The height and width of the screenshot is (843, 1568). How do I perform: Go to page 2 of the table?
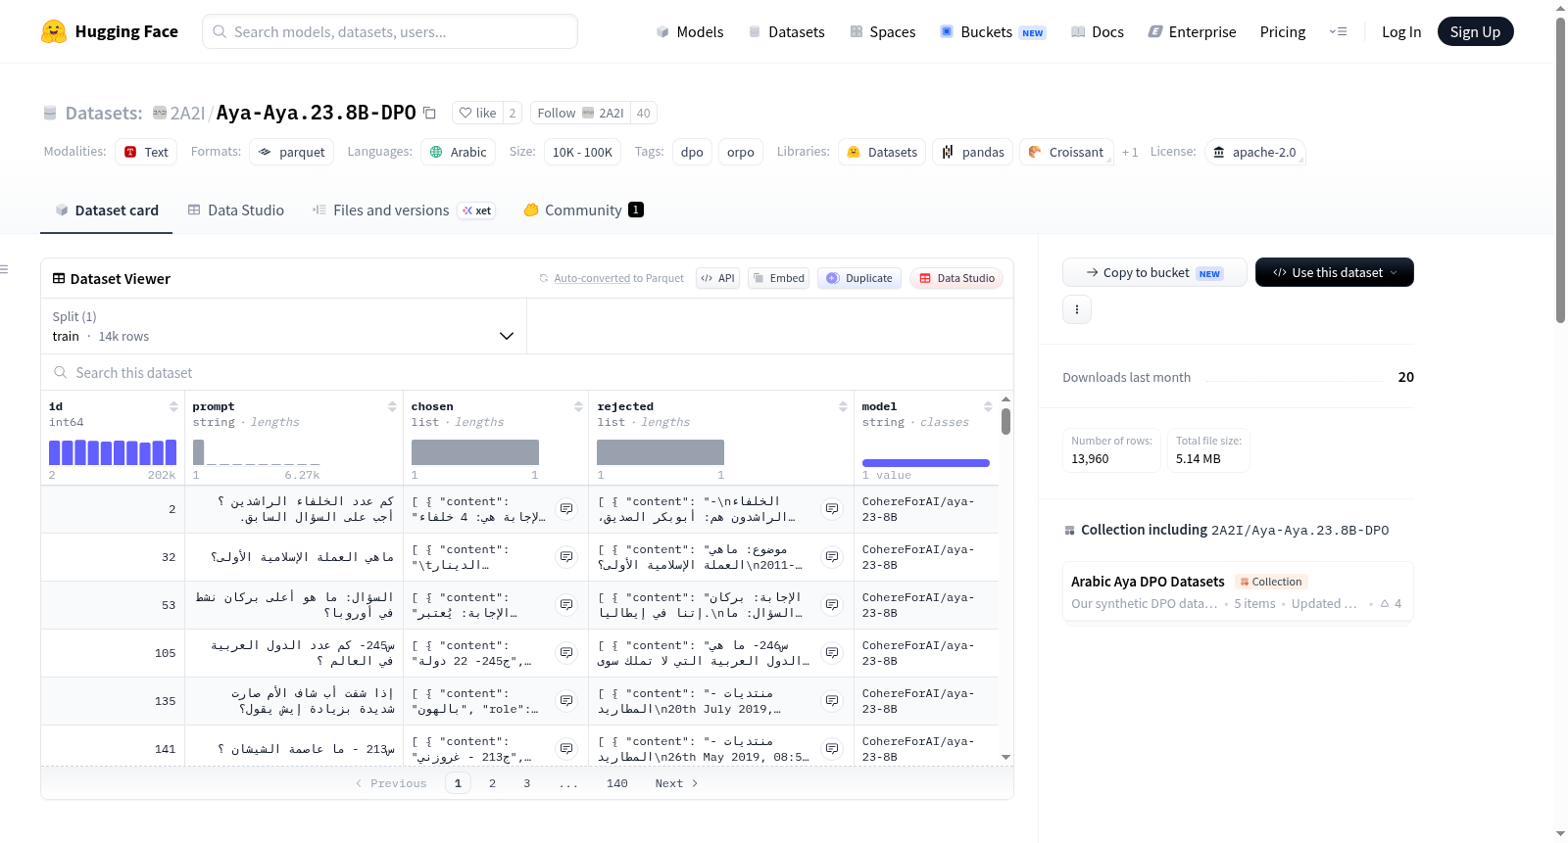tap(492, 783)
